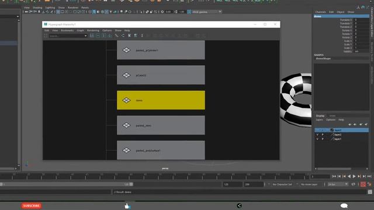The height and width of the screenshot is (210, 374).
Task: Show Input and Output Connections in Hypergraph
Action: click(x=123, y=36)
